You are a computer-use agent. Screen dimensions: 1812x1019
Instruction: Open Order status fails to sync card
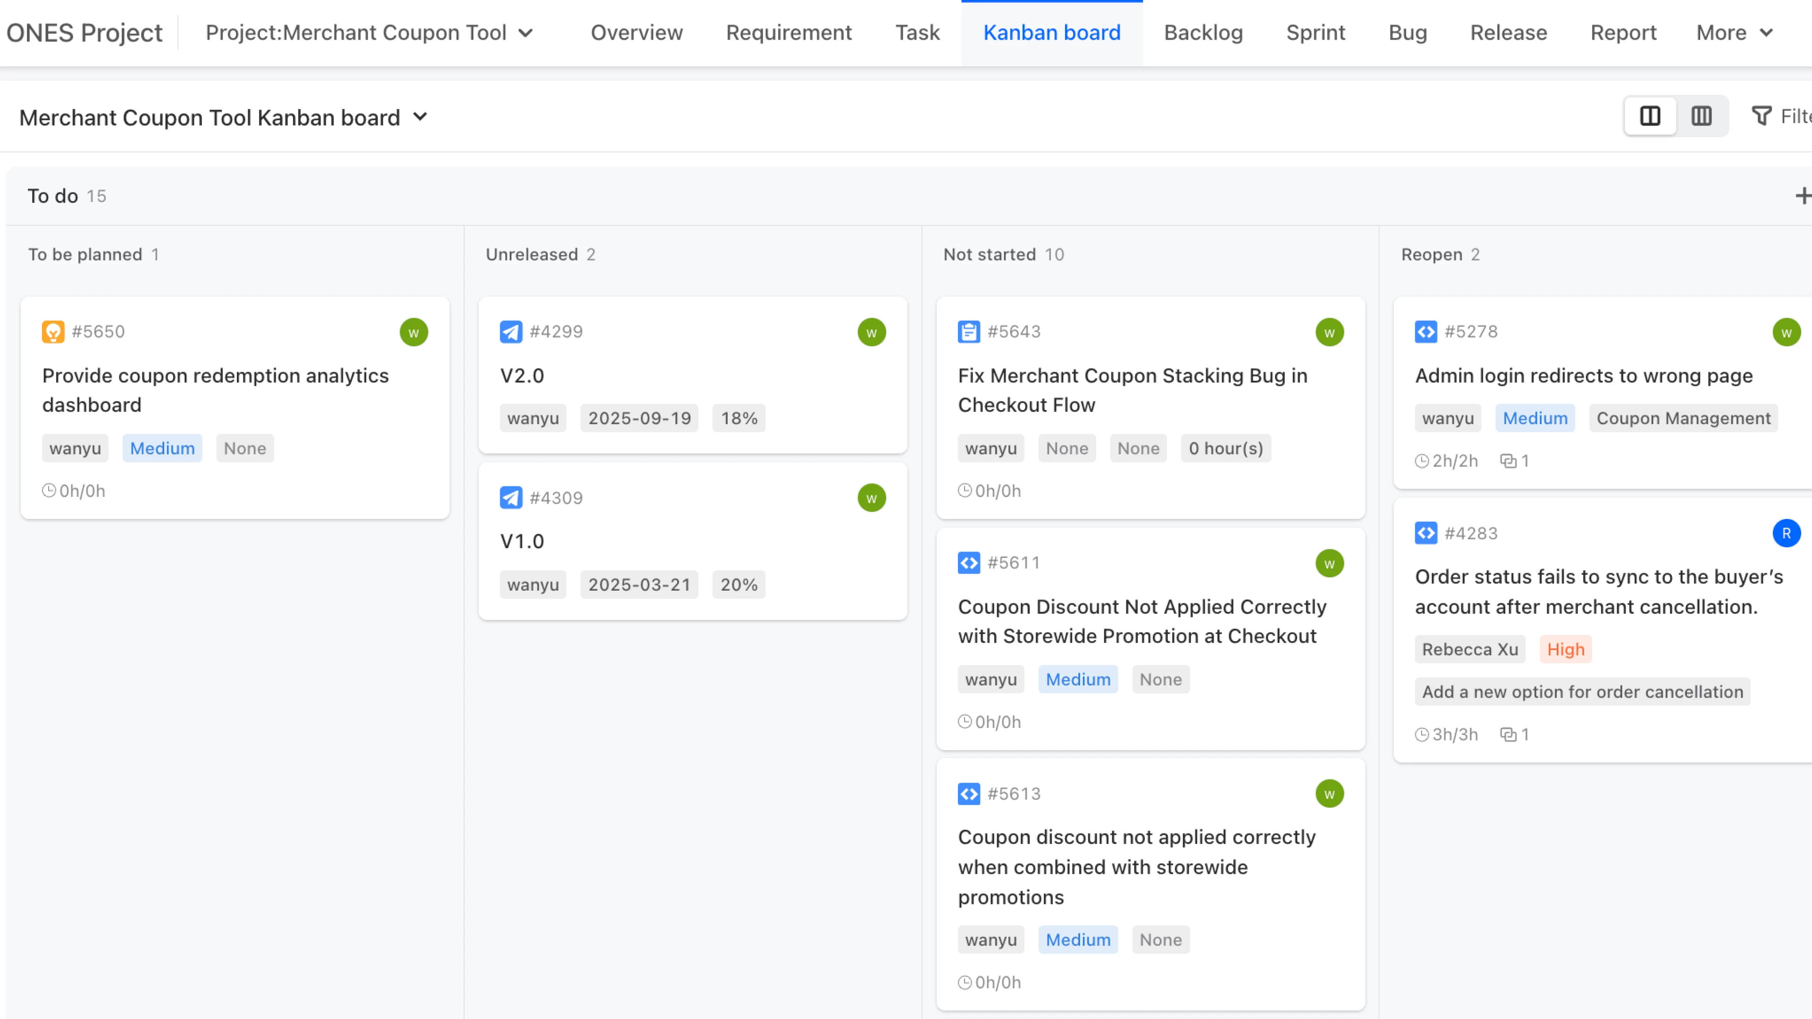[1599, 592]
